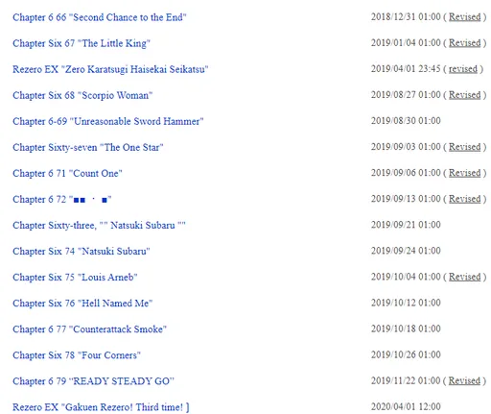Image resolution: width=491 pixels, height=414 pixels.
Task: Click Revised link beside 2019/10/04 date
Action: pyautogui.click(x=465, y=277)
